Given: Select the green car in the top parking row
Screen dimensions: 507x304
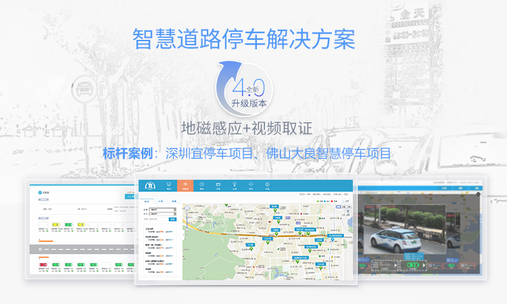Looking at the screenshot, I should click(68, 224).
